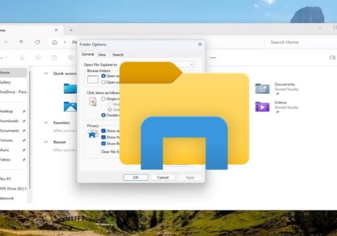This screenshot has width=337, height=236.
Task: Switch to General tab in Folder Options
Action: [87, 54]
